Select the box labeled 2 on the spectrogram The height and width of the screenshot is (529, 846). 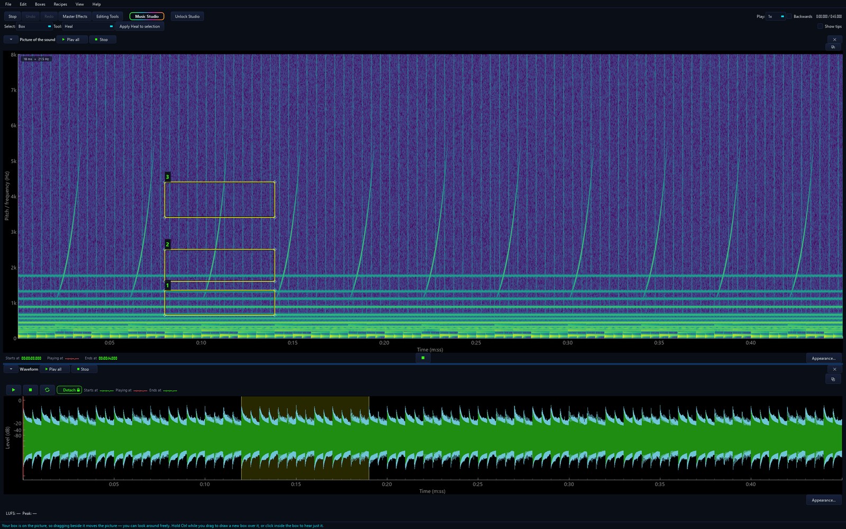[x=219, y=265]
